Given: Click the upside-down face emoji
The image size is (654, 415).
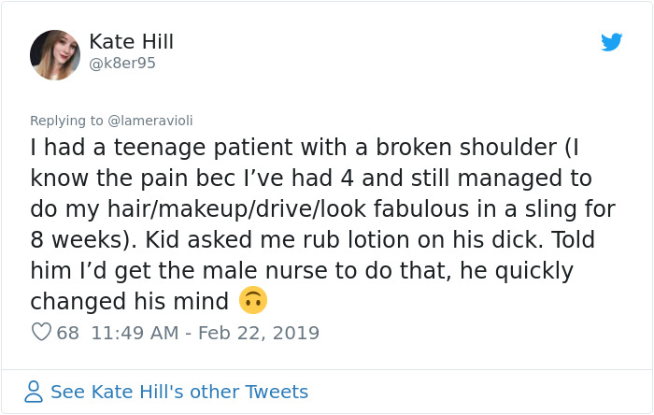Looking at the screenshot, I should coord(252,300).
